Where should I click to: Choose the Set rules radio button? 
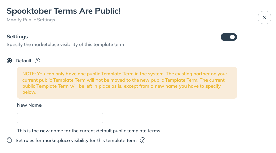tap(9, 140)
